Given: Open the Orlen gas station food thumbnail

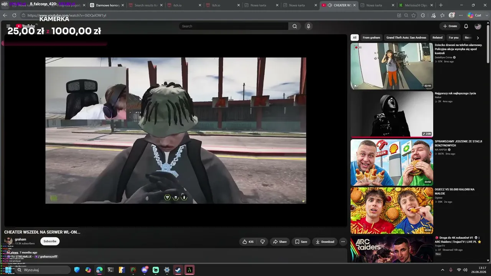Looking at the screenshot, I should [x=392, y=162].
